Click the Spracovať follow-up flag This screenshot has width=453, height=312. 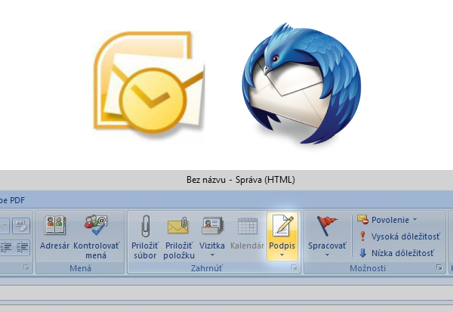point(327,236)
